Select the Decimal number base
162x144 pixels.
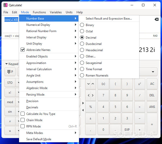(109, 38)
